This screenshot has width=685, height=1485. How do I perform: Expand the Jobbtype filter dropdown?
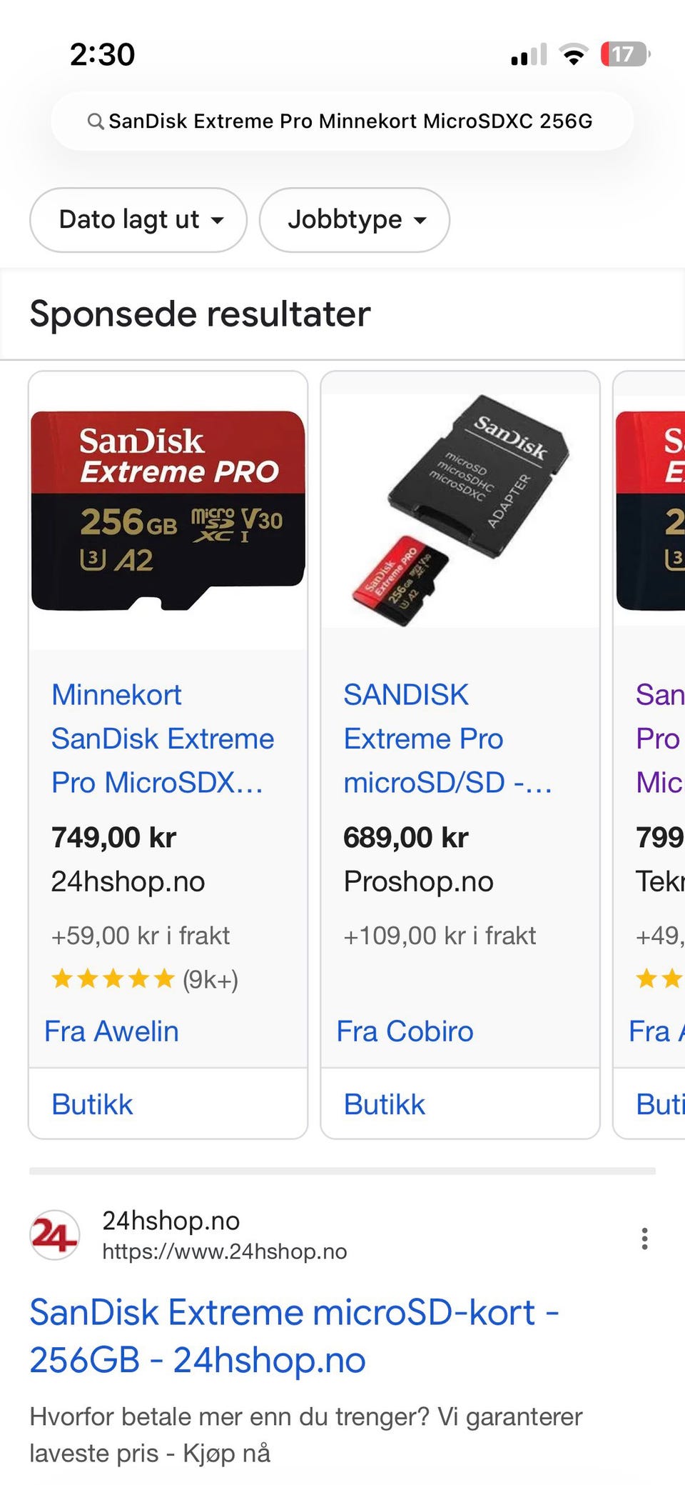pos(355,220)
